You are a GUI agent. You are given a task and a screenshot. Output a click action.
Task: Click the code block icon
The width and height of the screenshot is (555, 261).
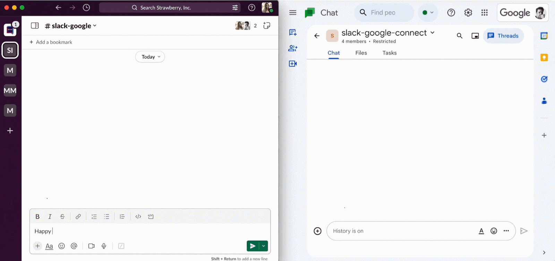[151, 217]
